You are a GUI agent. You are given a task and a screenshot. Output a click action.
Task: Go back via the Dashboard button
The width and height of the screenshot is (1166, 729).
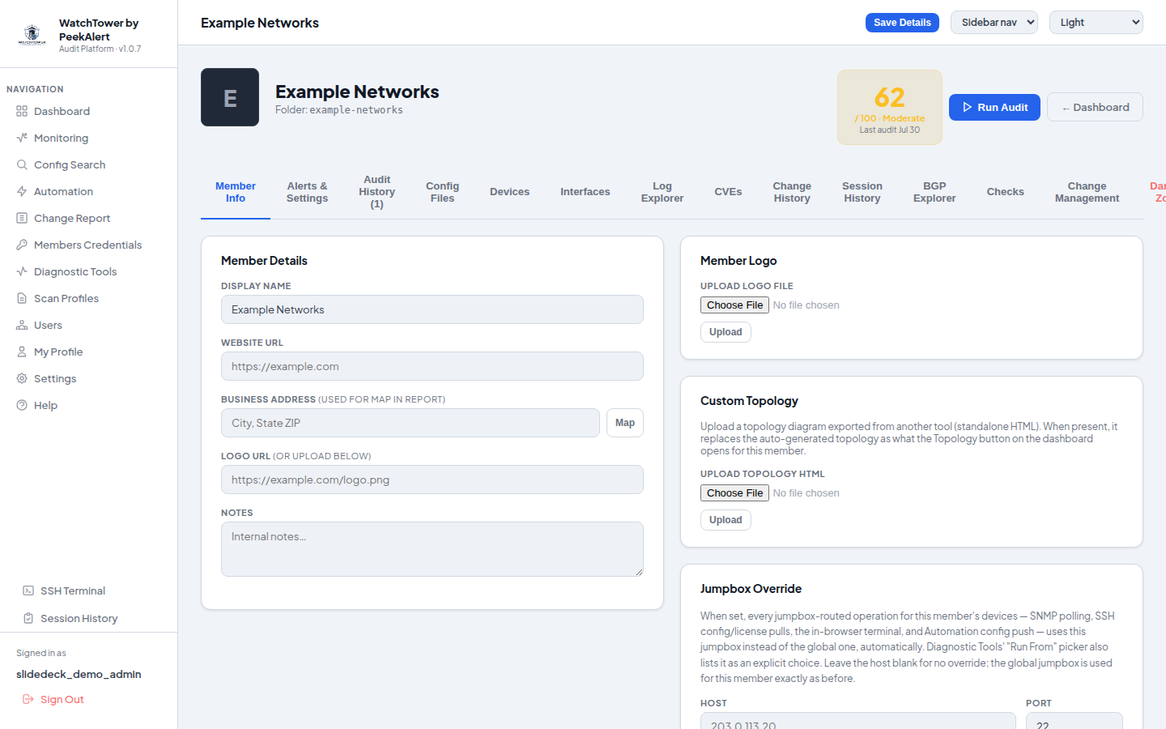tap(1095, 107)
